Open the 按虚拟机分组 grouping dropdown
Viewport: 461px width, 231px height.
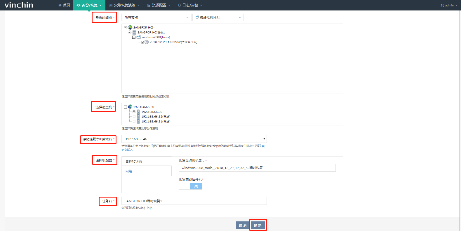coord(218,17)
